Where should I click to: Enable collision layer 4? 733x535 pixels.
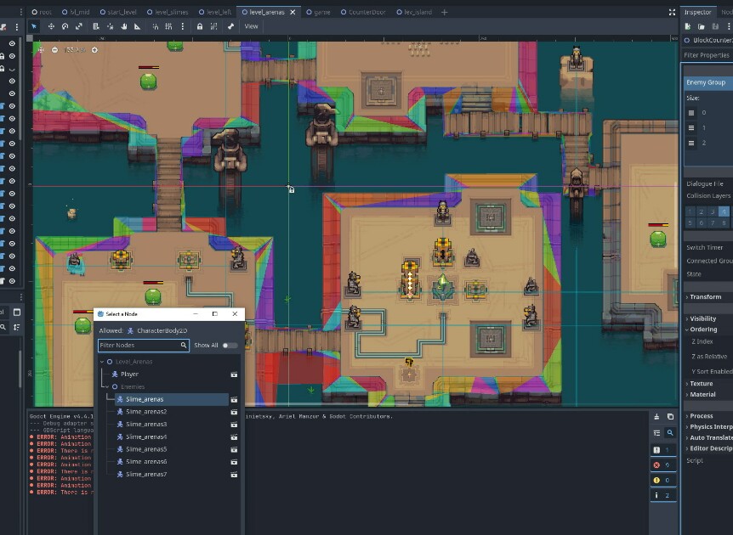tap(724, 211)
